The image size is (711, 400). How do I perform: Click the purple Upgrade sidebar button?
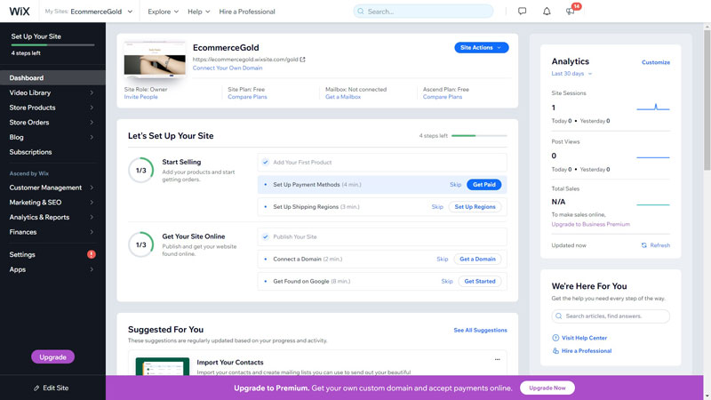coord(52,357)
